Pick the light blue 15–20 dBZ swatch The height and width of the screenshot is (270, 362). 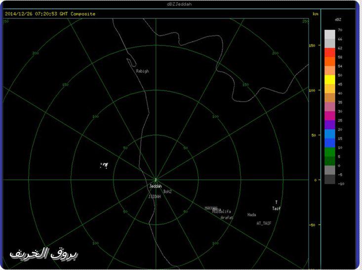pos(330,134)
